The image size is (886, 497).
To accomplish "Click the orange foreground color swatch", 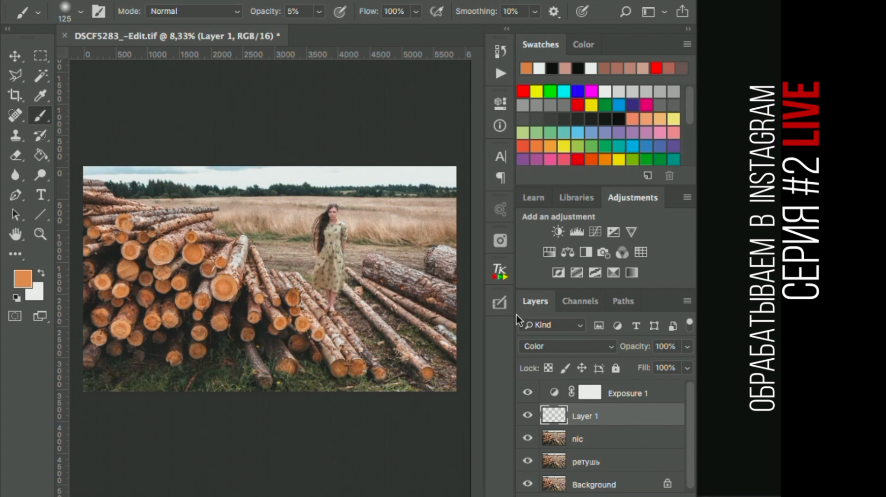I will point(22,279).
